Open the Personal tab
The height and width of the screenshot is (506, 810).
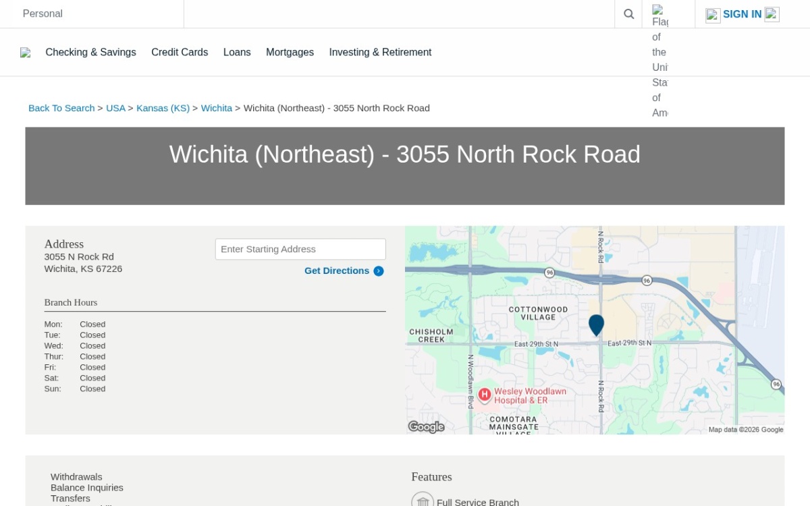tap(43, 13)
